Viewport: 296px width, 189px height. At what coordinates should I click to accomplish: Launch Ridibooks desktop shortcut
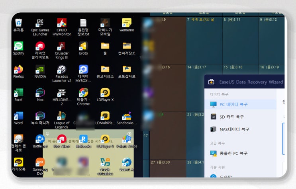(83, 141)
